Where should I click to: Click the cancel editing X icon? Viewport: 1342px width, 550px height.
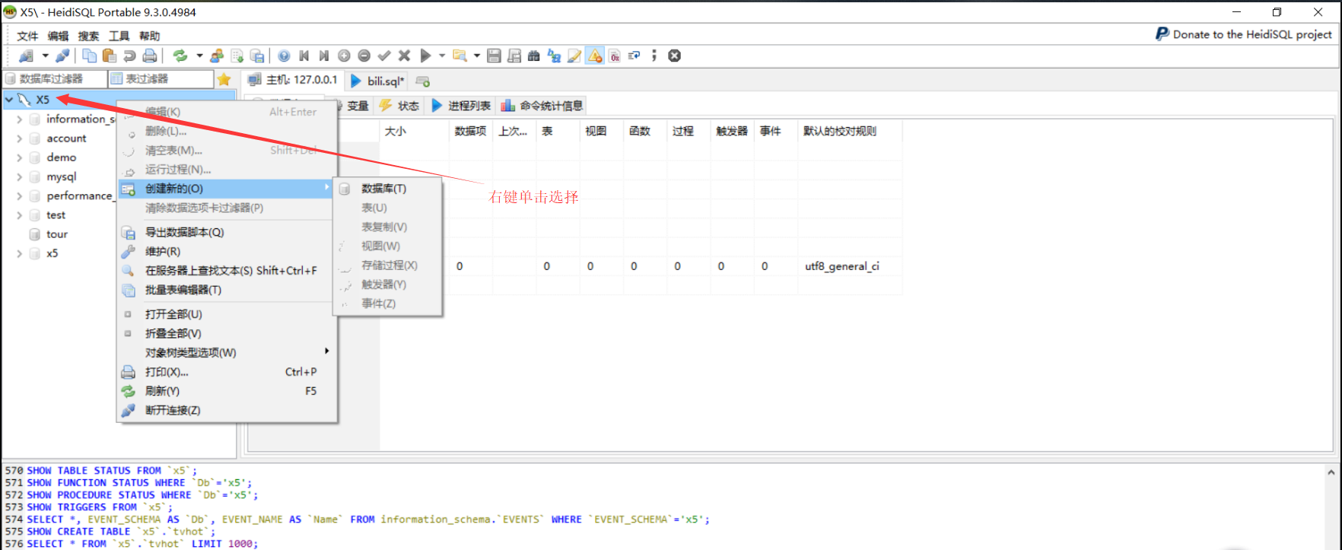(405, 56)
